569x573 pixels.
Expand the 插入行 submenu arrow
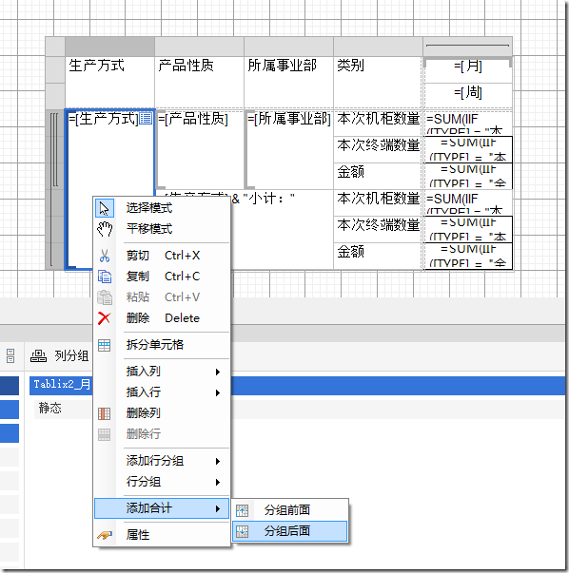coord(218,392)
